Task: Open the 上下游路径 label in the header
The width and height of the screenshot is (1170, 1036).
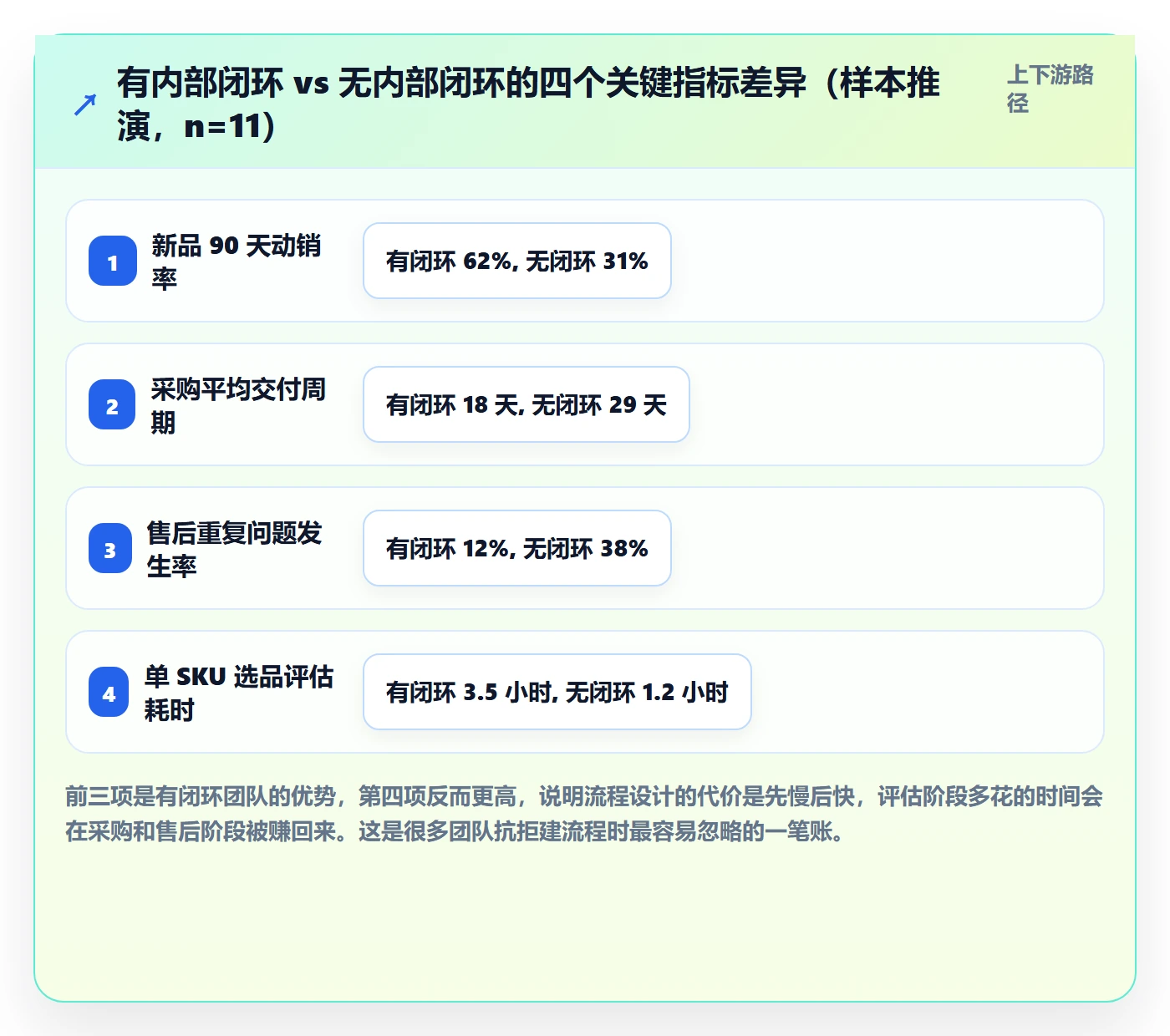Action: (x=1050, y=89)
